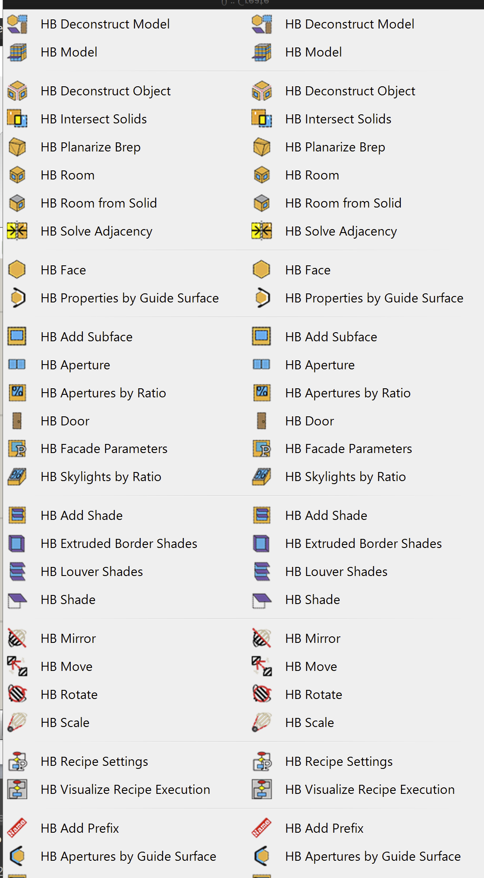Screen dimensions: 484x878
Task: Click the HB Solve Adjacency icon in right column
Action: (x=262, y=231)
